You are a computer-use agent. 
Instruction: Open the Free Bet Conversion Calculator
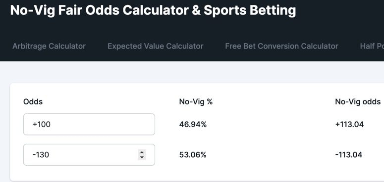coord(281,46)
